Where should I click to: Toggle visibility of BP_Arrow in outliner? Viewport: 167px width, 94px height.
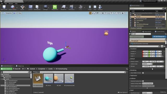pyautogui.click(x=130, y=15)
